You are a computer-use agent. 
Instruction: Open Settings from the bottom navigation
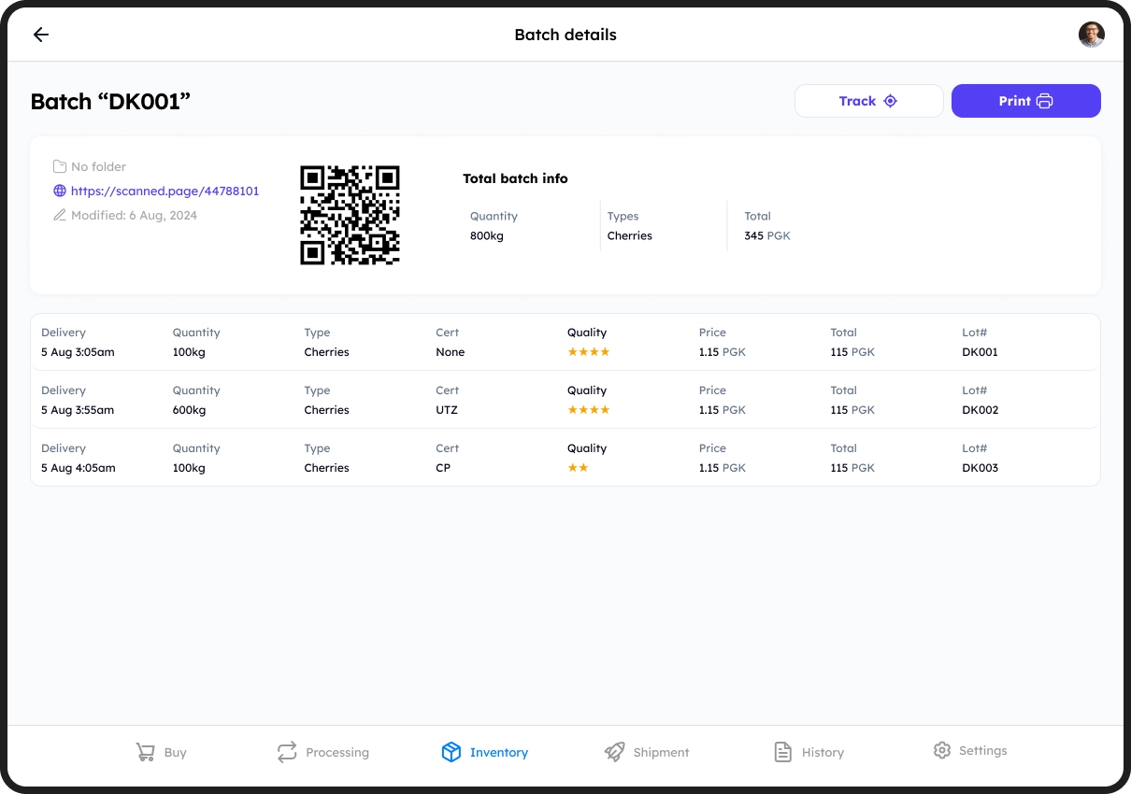969,751
